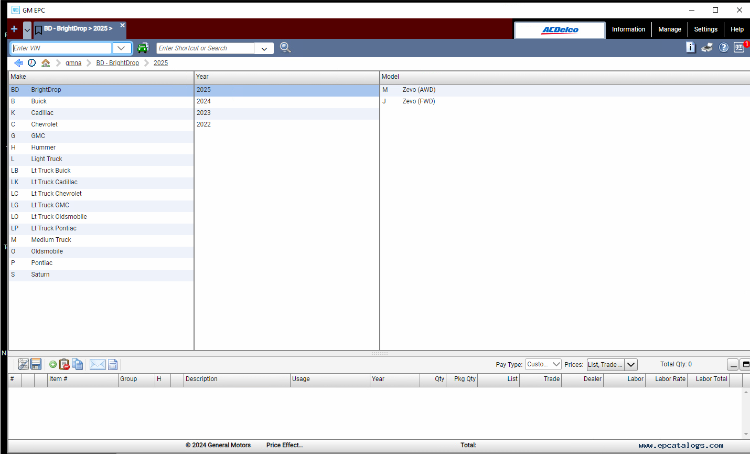Click the clipboard delete icon
Image resolution: width=750 pixels, height=454 pixels.
pyautogui.click(x=65, y=364)
